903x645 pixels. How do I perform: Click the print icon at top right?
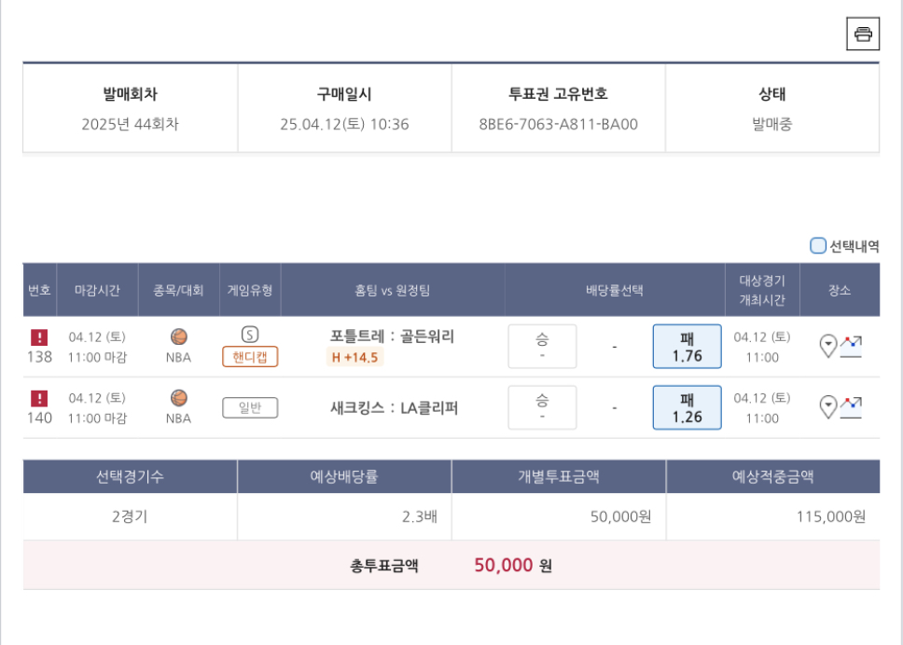863,34
